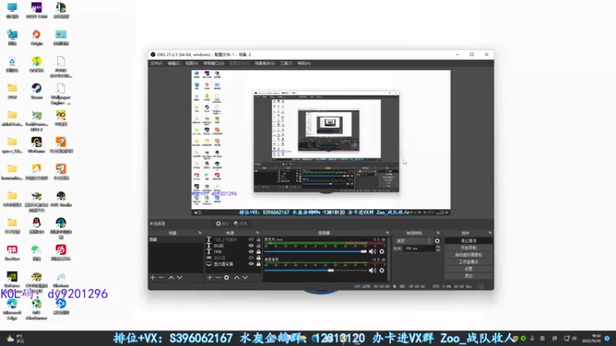The height and width of the screenshot is (346, 616).
Task: Add a new scene with the plus icon
Action: [x=152, y=278]
